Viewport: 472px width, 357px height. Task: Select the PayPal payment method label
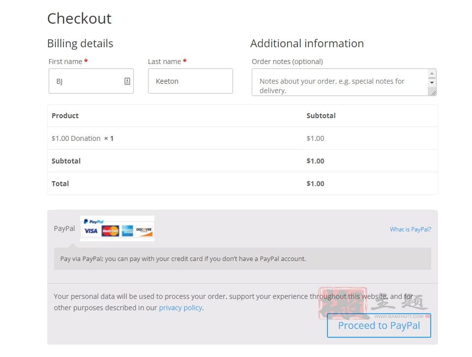[x=64, y=228]
